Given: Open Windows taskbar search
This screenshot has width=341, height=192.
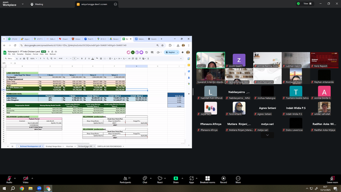Looking at the screenshot, I should tap(13, 188).
